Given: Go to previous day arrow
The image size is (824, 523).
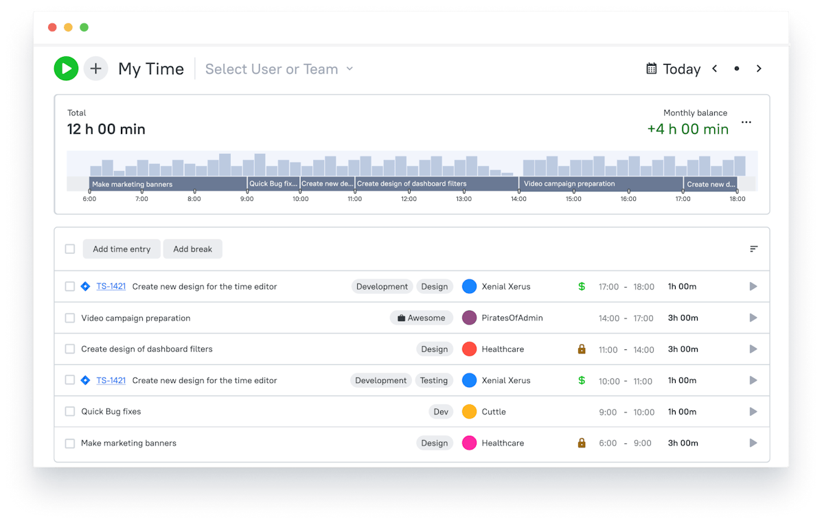Looking at the screenshot, I should (x=715, y=69).
